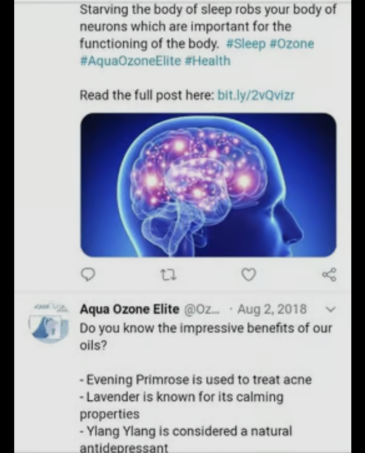
Task: Tap the retweet arrows icon
Action: tap(168, 275)
